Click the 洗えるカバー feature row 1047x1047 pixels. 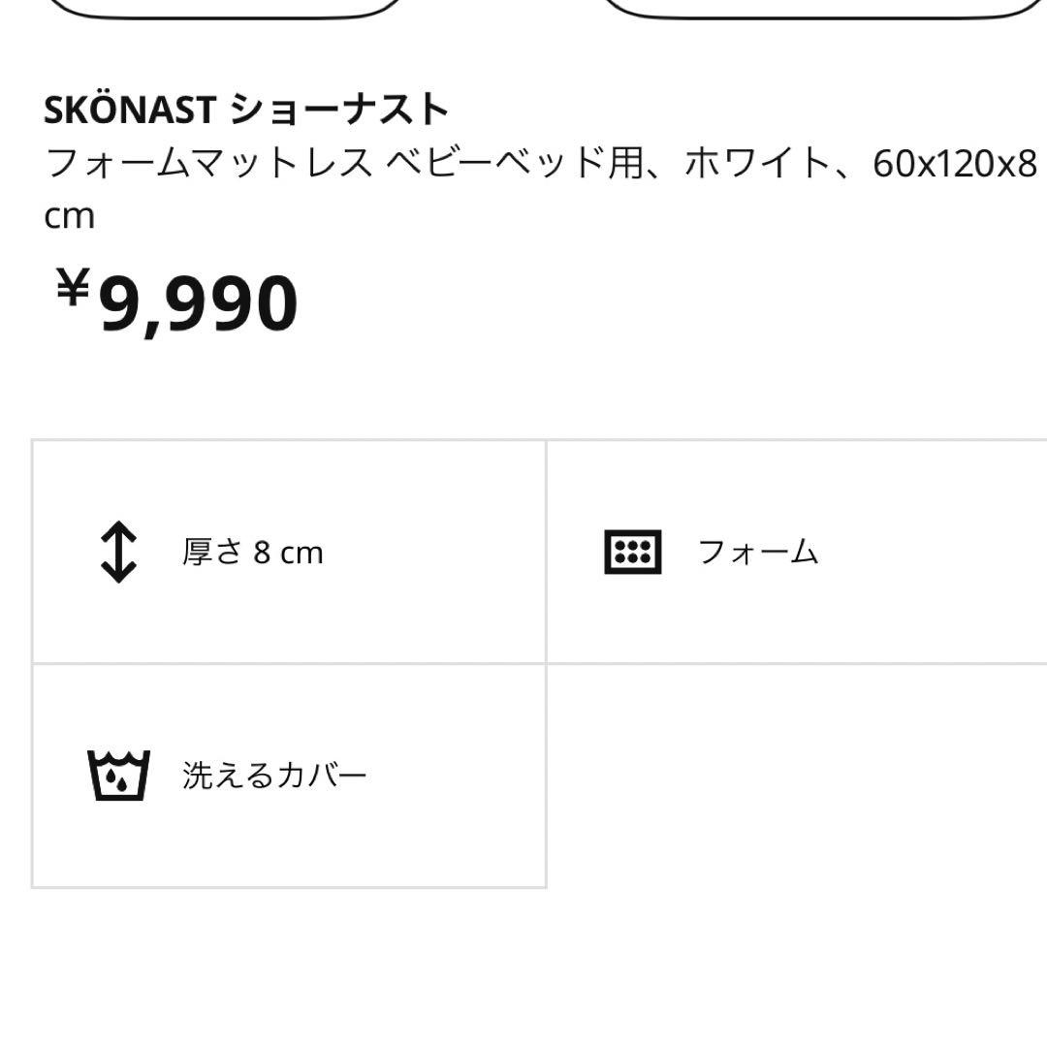(290, 774)
